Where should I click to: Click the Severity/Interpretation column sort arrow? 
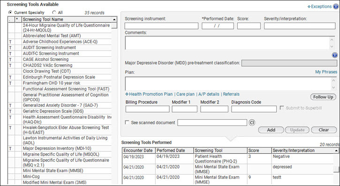[x=336, y=150]
